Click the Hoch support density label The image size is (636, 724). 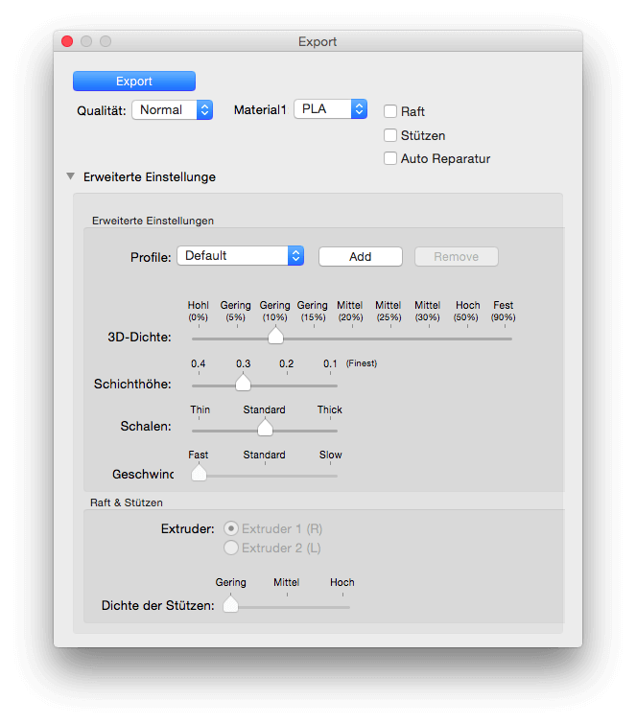(342, 582)
